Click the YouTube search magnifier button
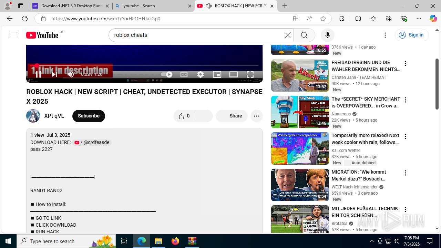This screenshot has width=441, height=248. coord(304,35)
